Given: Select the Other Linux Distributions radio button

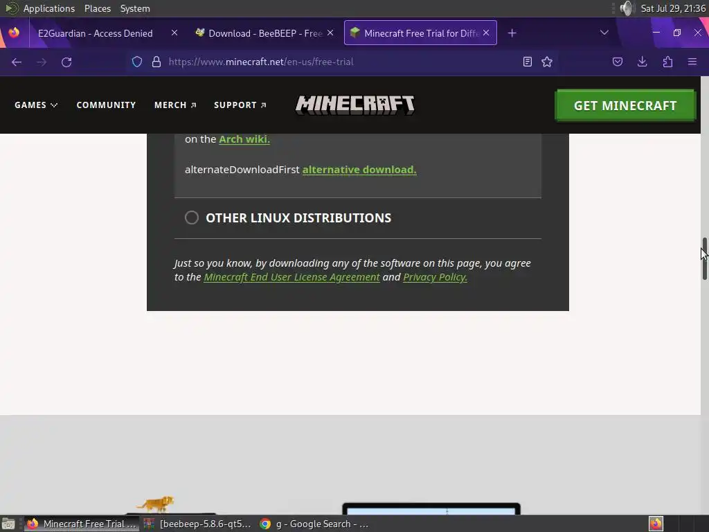Looking at the screenshot, I should coord(192,218).
